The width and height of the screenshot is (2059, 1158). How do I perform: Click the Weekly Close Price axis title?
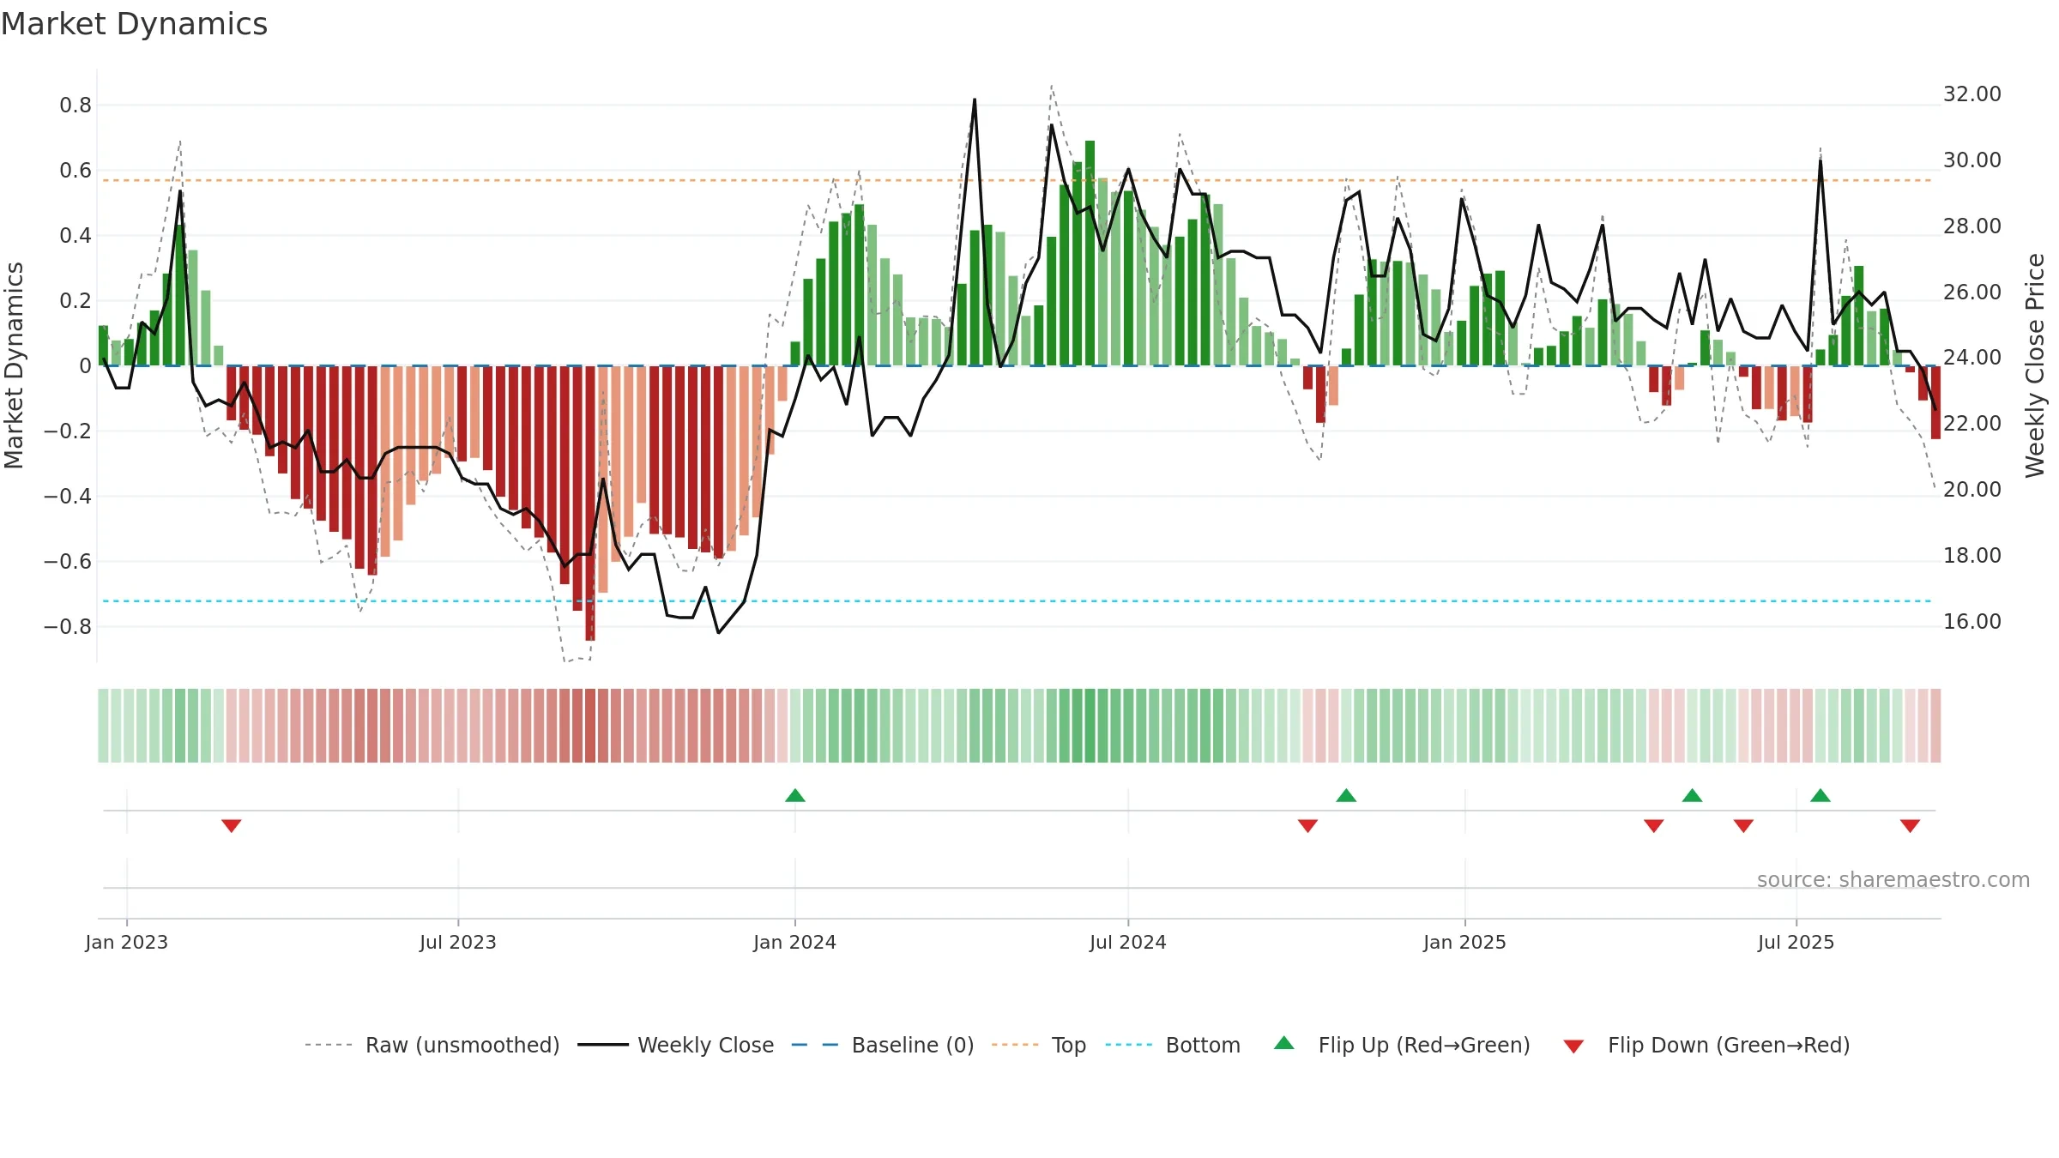click(x=2036, y=365)
